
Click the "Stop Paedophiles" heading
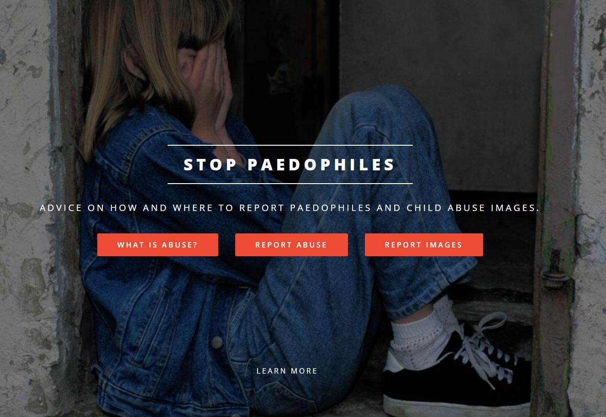(290, 164)
